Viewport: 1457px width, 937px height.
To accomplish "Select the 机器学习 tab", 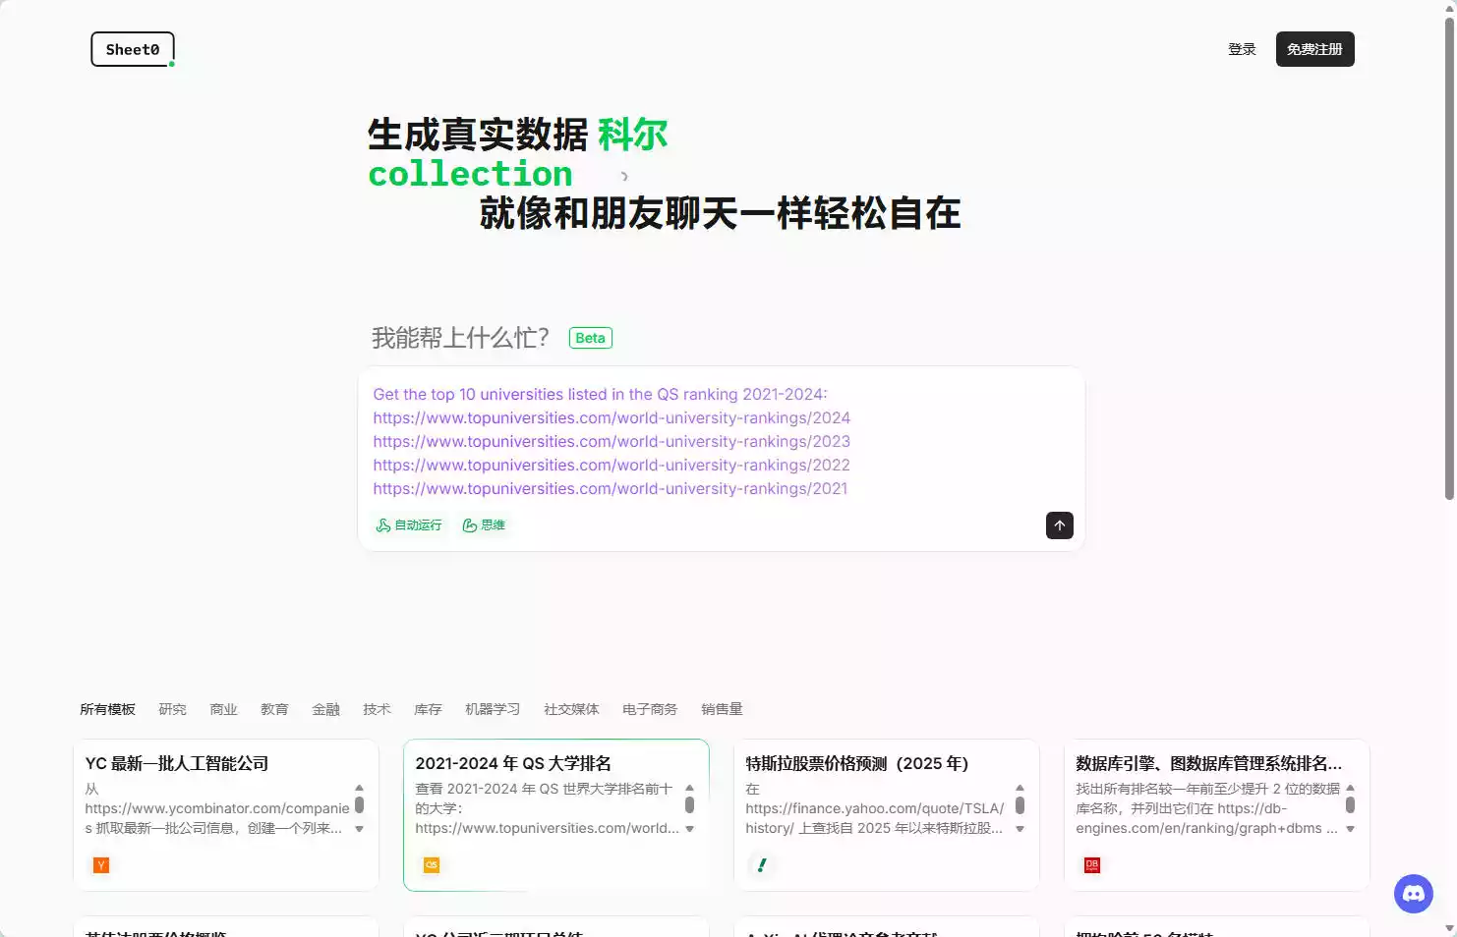I will click(493, 709).
